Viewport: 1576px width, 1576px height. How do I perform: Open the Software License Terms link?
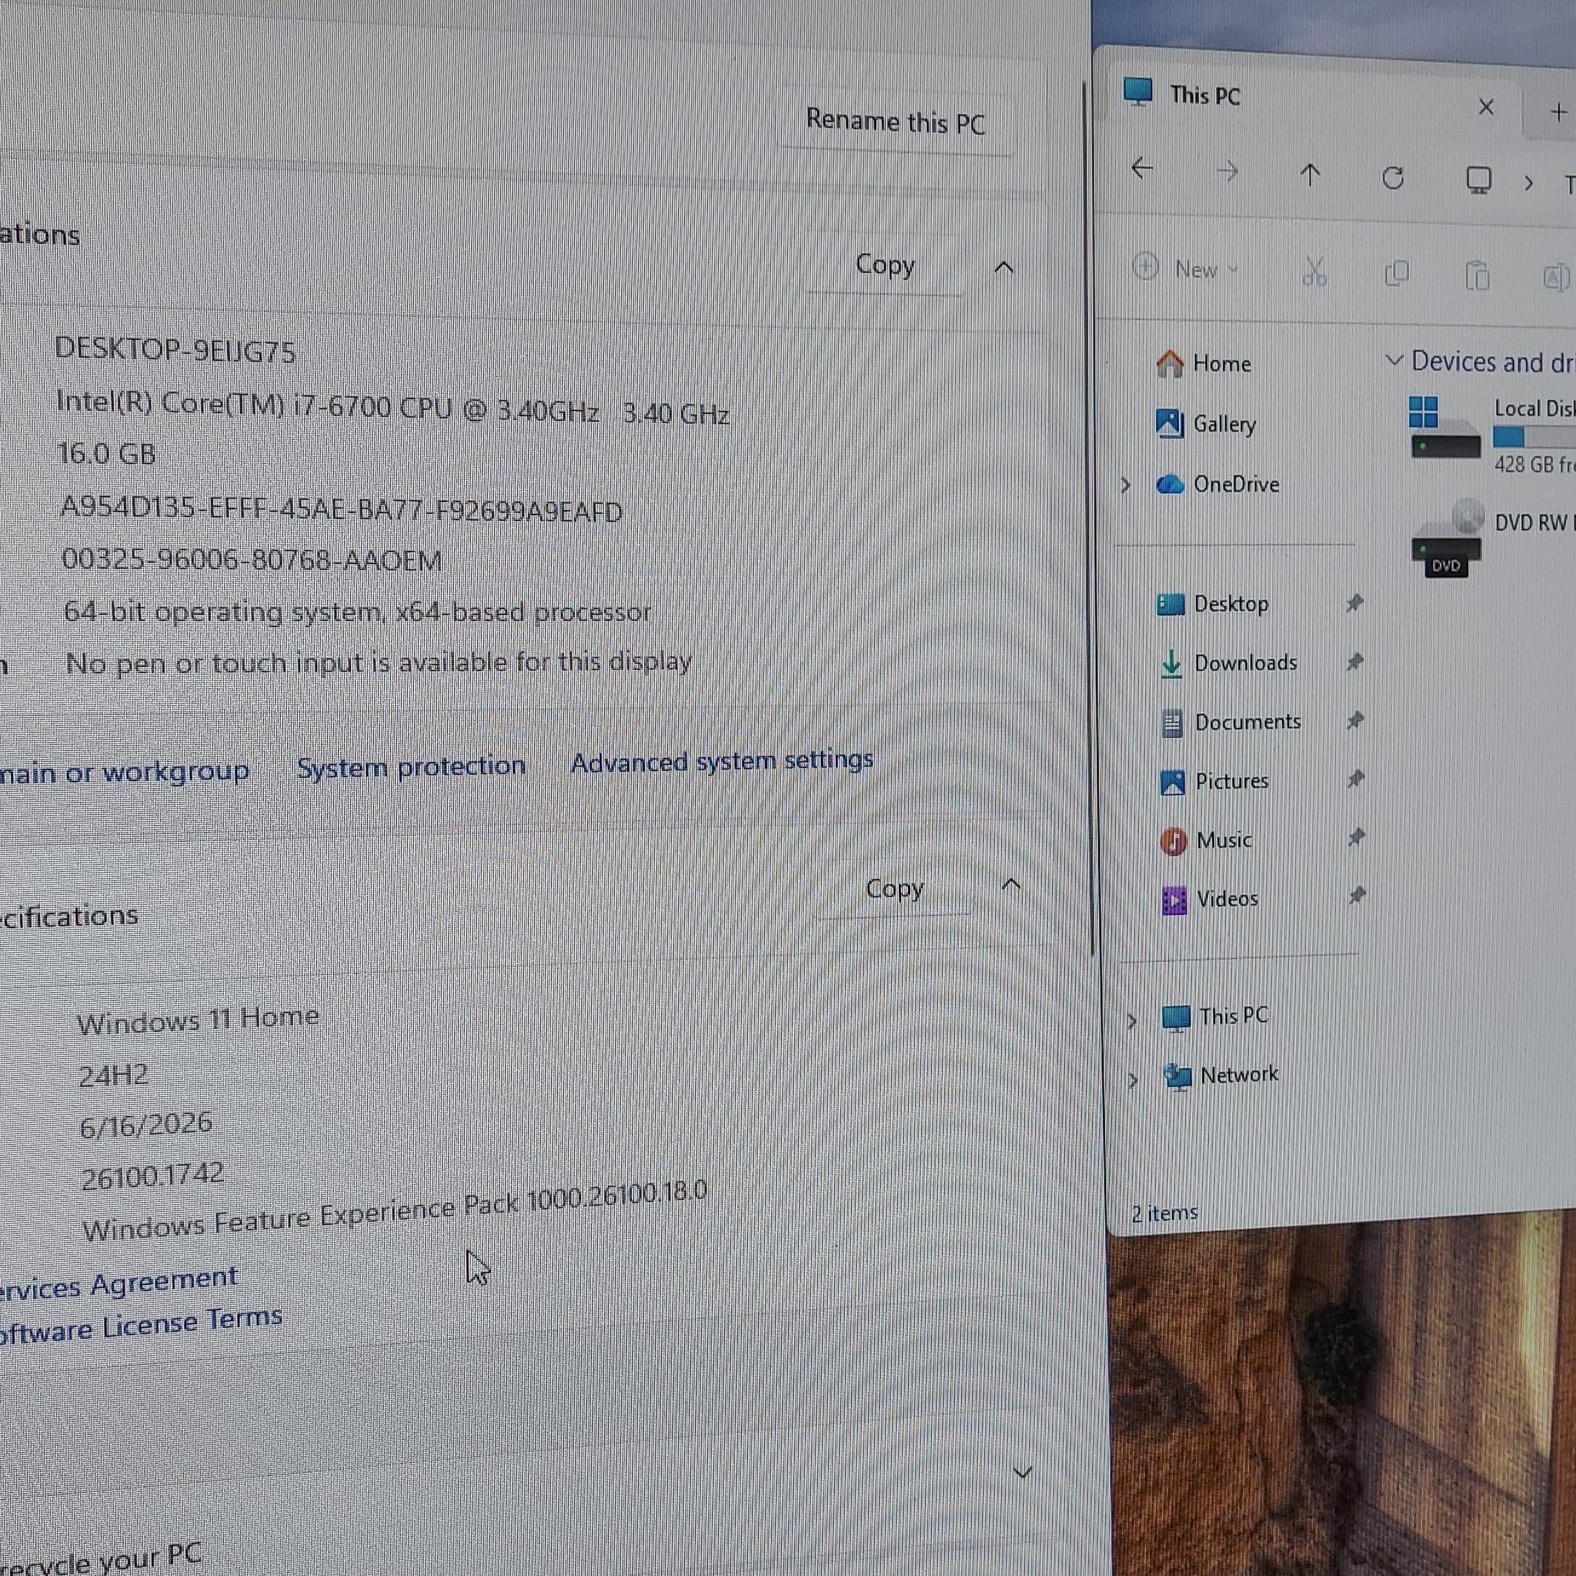140,1325
